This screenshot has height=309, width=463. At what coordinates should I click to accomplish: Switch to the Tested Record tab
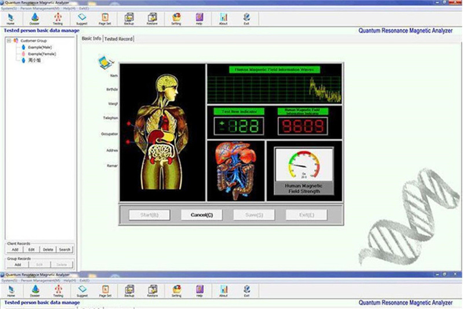(119, 39)
